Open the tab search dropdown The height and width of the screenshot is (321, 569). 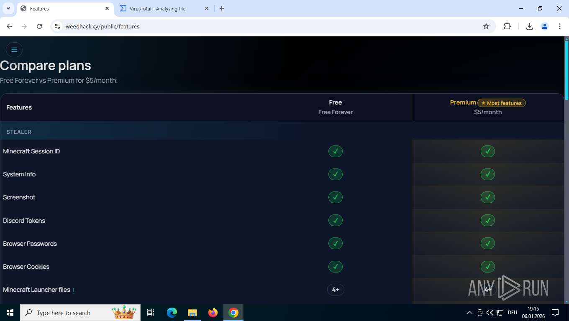(8, 8)
